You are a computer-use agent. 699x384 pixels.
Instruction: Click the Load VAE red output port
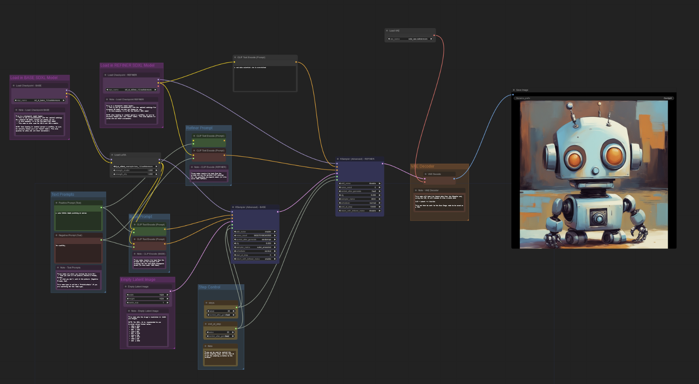click(x=434, y=35)
